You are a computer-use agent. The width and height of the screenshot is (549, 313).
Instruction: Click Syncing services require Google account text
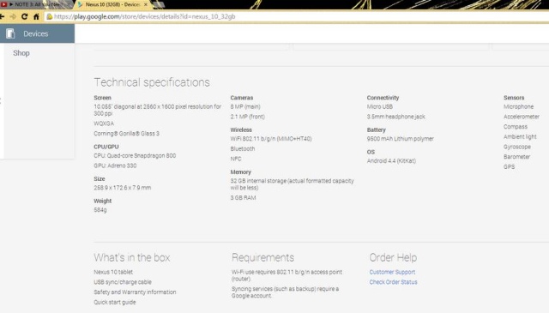(x=285, y=292)
